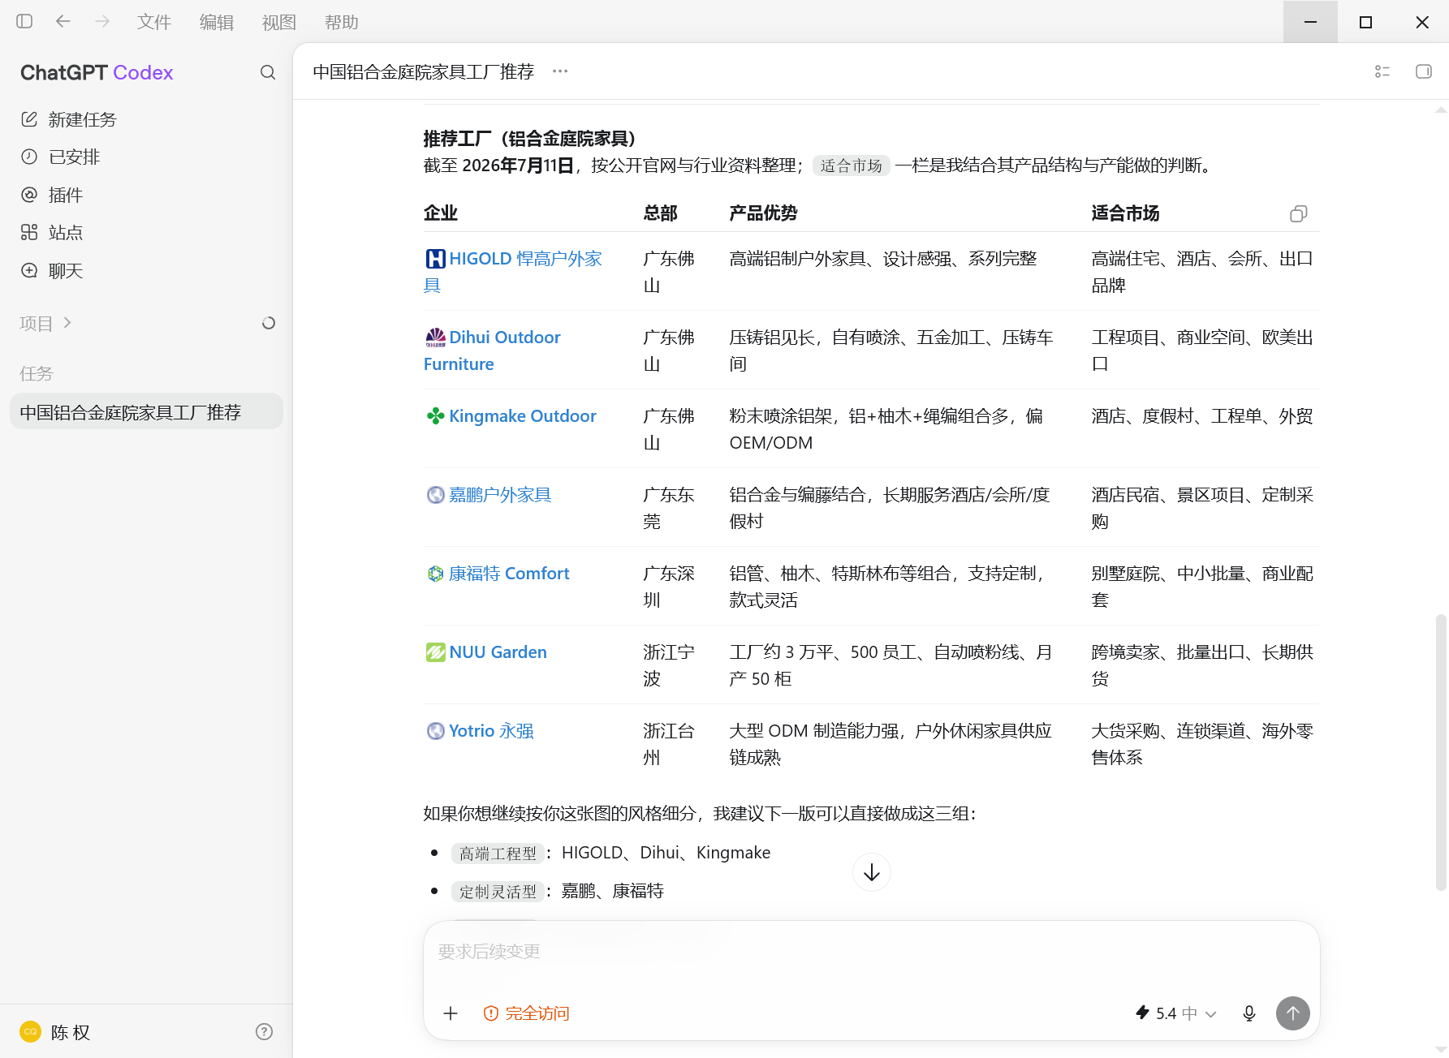Viewport: 1449px width, 1058px height.
Task: Open the 5.4 中 model dropdown
Action: point(1176,1013)
